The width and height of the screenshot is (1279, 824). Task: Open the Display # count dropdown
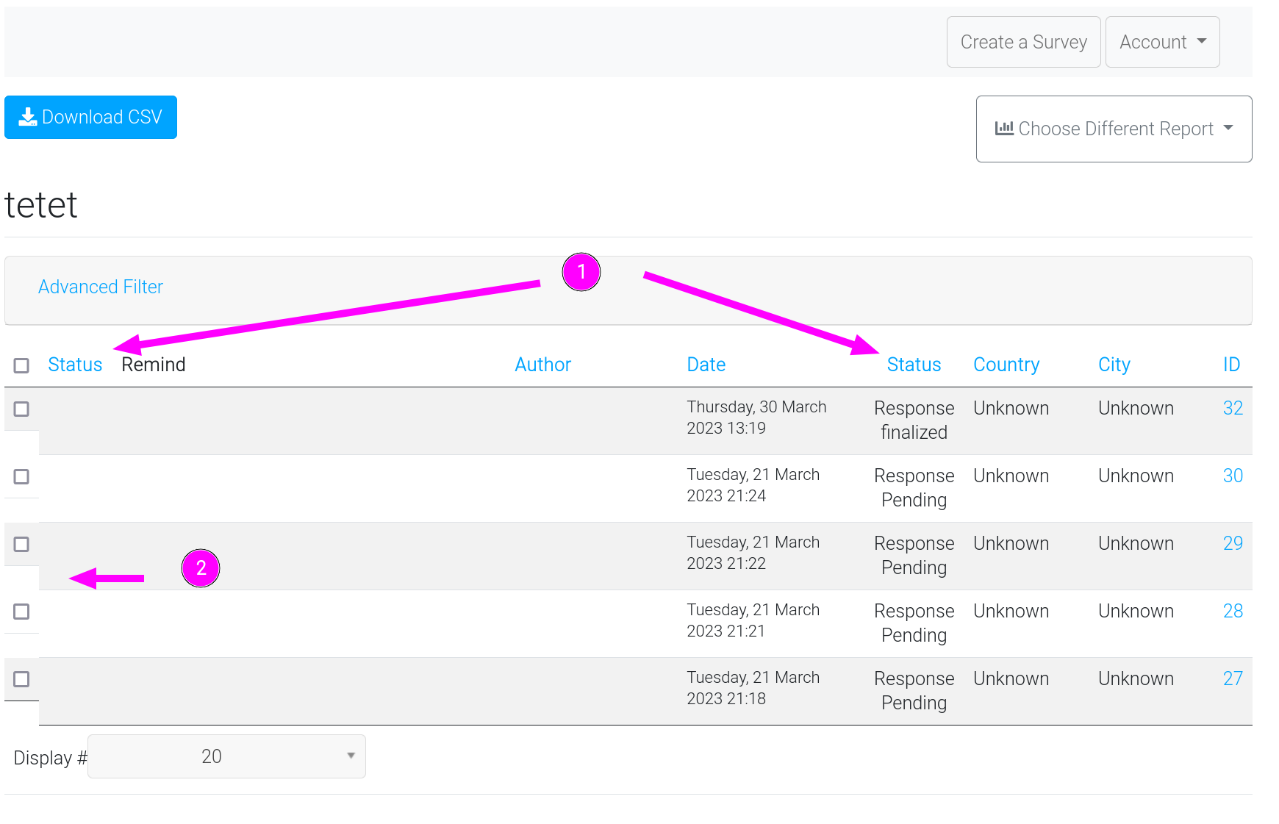tap(226, 756)
